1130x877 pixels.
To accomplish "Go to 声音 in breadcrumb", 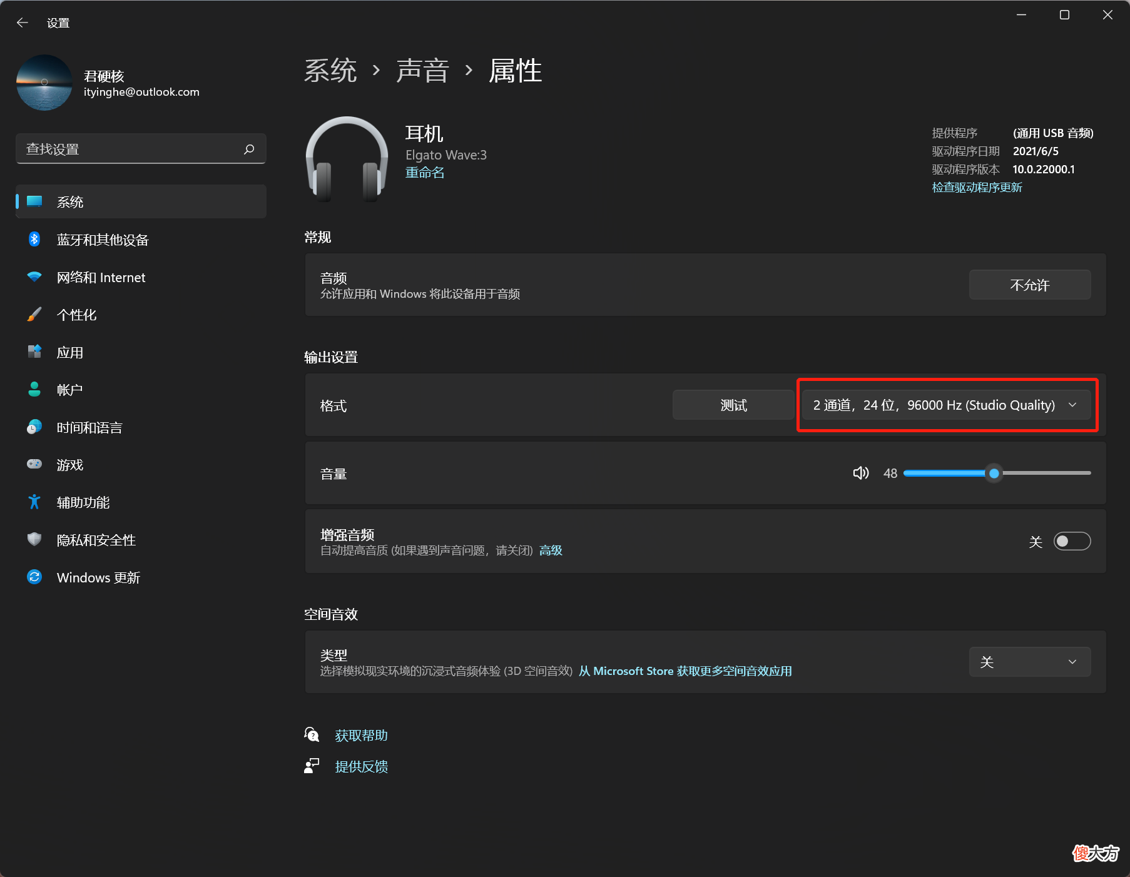I will pyautogui.click(x=423, y=70).
